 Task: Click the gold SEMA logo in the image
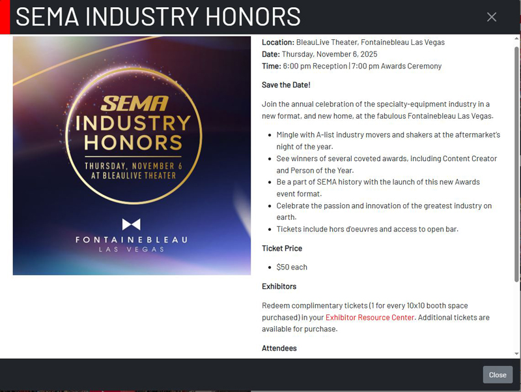[135, 103]
